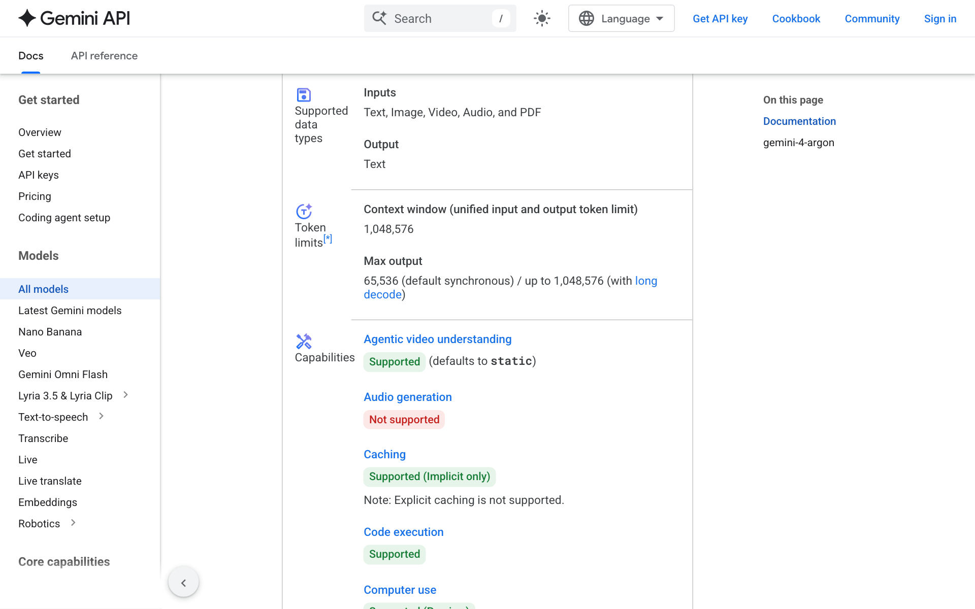
Task: Click the search sparkle magnifier icon
Action: 379,18
